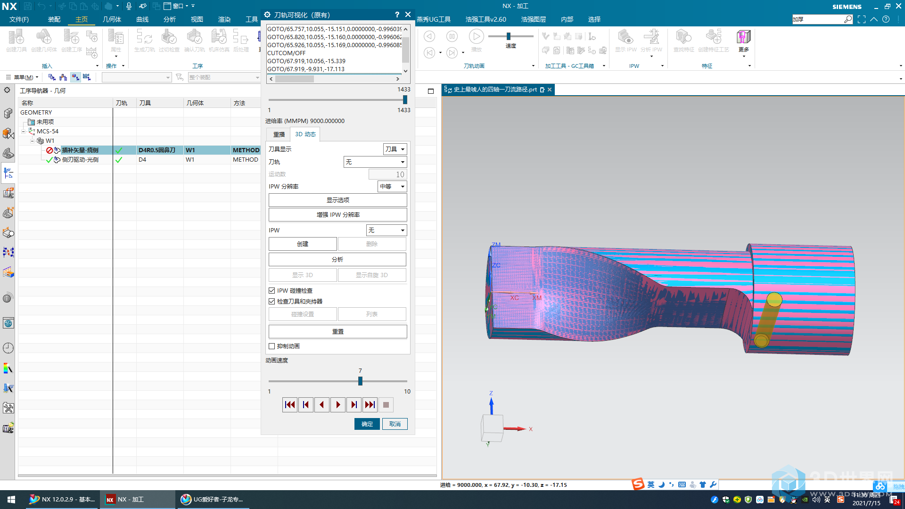905x509 pixels.
Task: Open the 浩强工具v2.60 ribbon tab
Action: point(486,19)
